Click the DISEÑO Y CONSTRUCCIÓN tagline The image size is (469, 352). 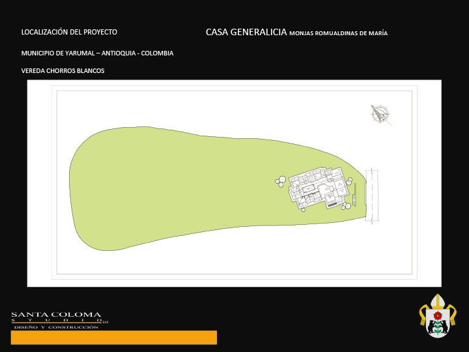[x=56, y=327]
